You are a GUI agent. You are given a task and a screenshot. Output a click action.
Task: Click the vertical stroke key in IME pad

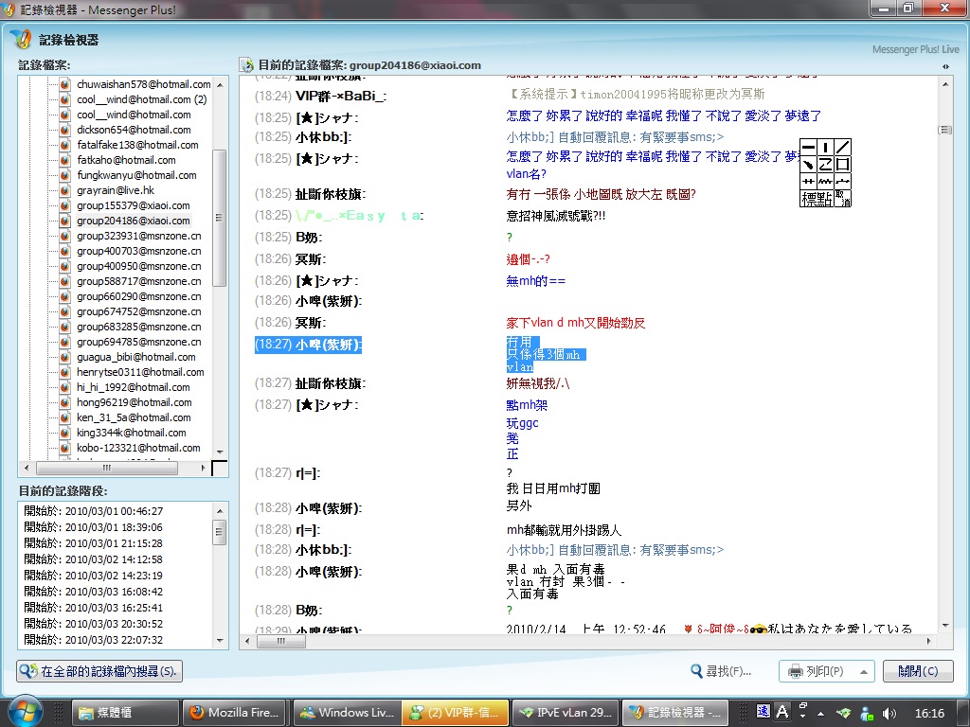pyautogui.click(x=825, y=147)
